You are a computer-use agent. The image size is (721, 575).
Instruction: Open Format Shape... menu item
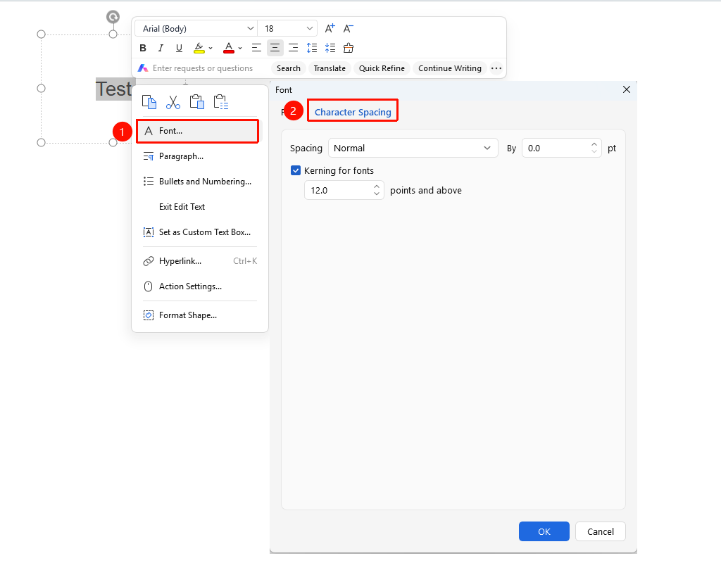click(200, 315)
